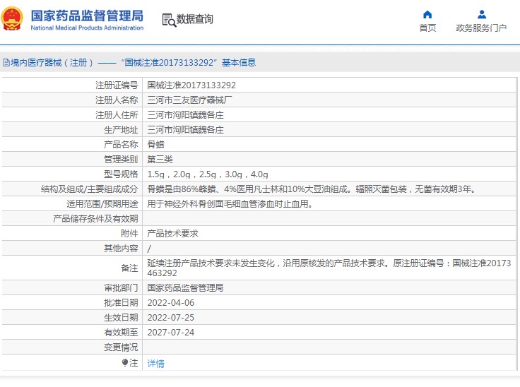Select the 生产地址 address value
Image resolution: width=520 pixels, height=387 pixels.
pyautogui.click(x=185, y=130)
